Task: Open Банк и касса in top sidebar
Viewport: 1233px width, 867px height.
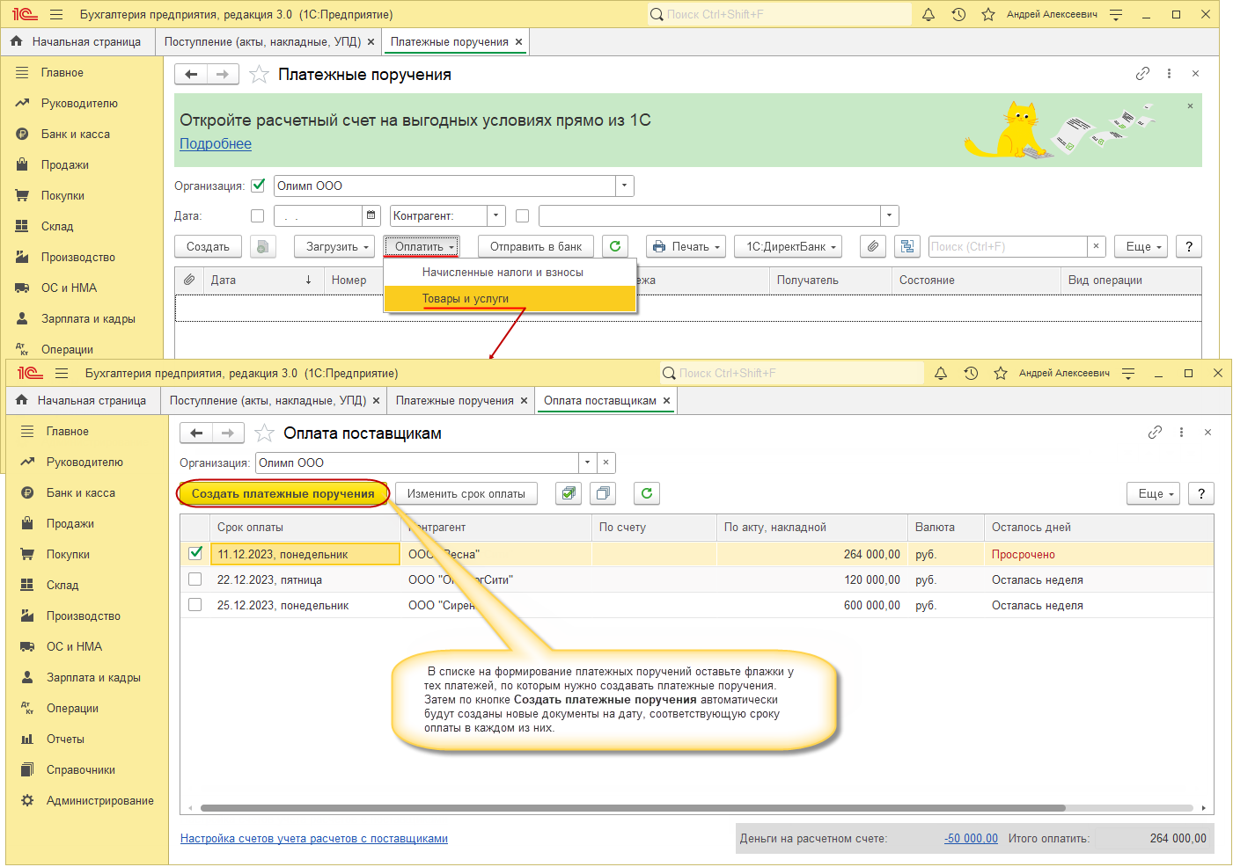Action: click(76, 134)
